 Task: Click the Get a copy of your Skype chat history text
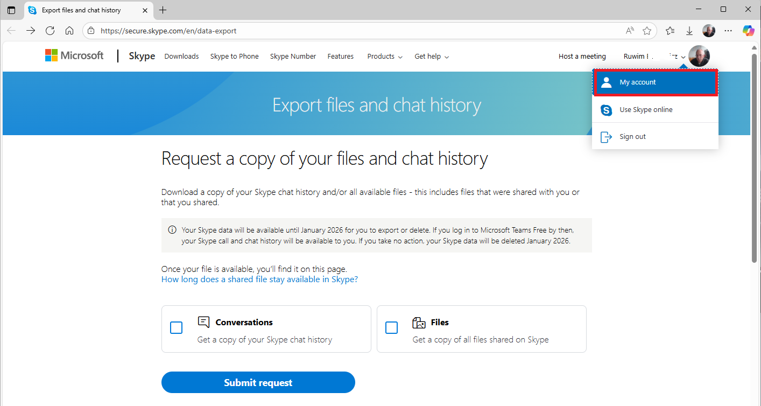(x=265, y=340)
